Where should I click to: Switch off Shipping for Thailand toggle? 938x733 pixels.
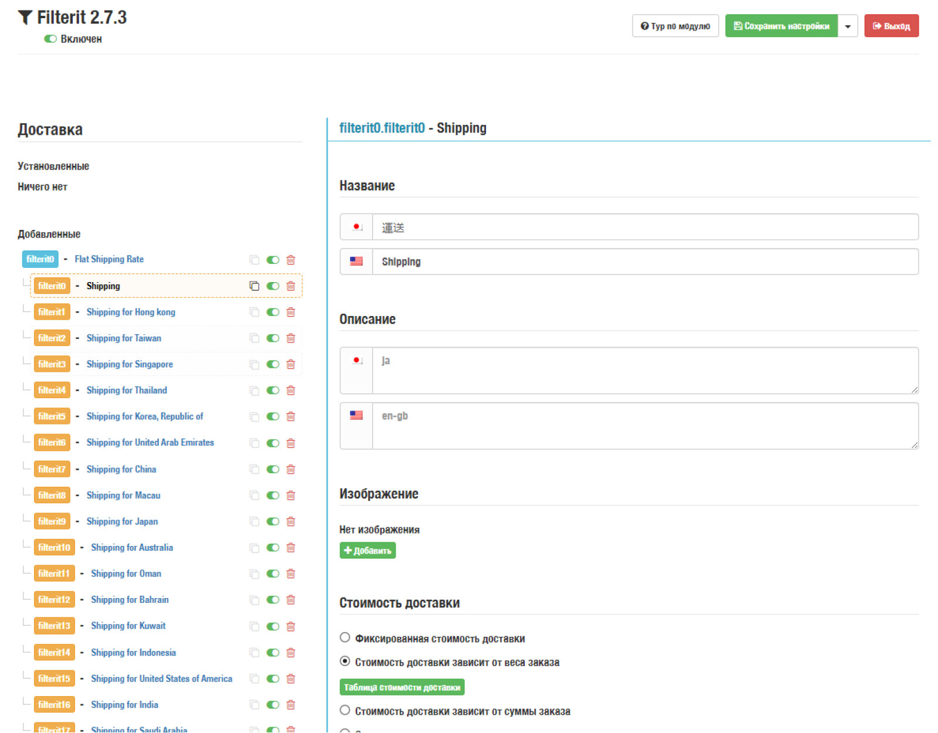(273, 391)
